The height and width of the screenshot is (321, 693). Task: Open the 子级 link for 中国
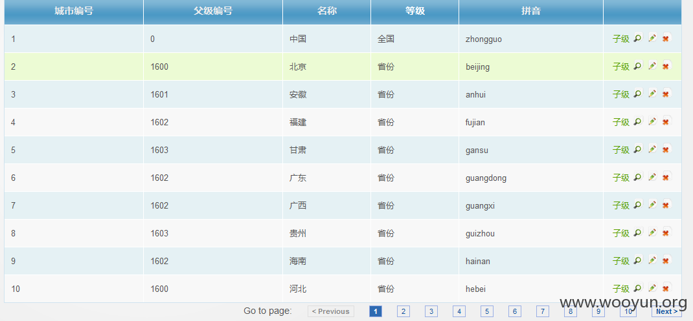(620, 39)
